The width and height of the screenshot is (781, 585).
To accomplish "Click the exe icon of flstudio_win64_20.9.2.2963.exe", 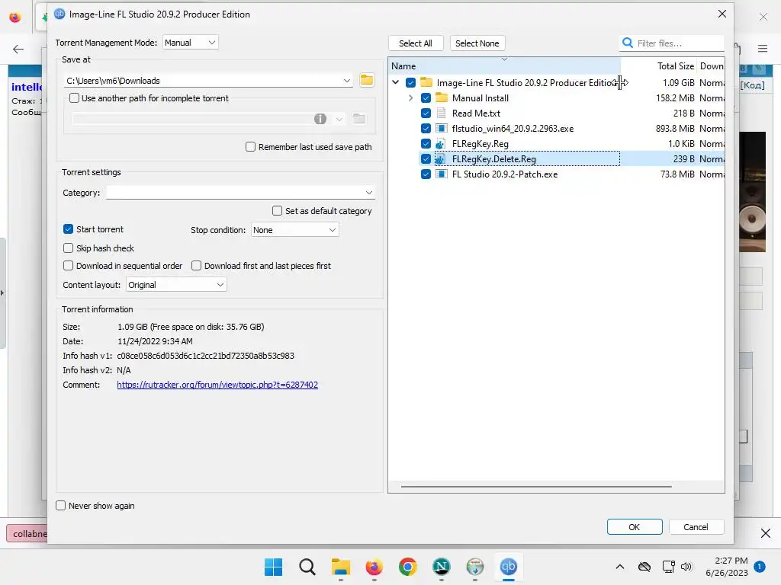I will tap(441, 128).
